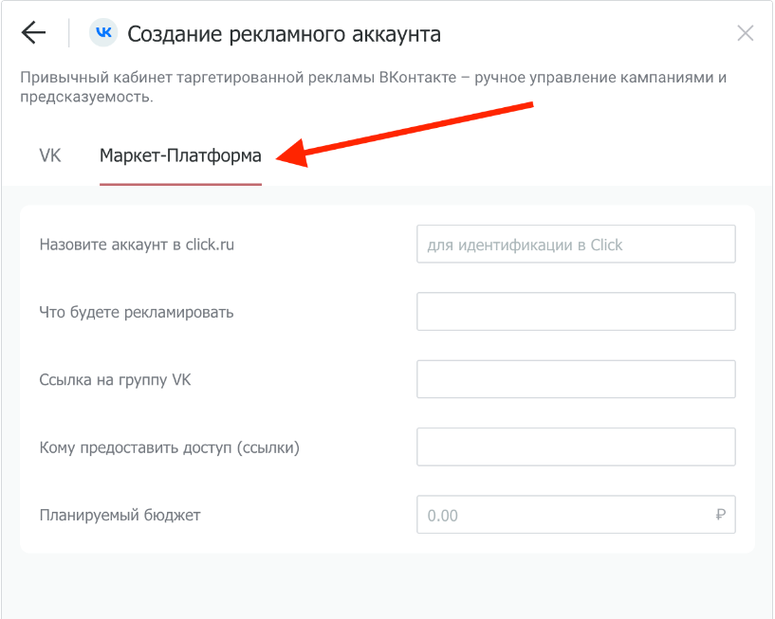The image size is (775, 619).
Task: Switch to the VK tab
Action: [x=50, y=155]
